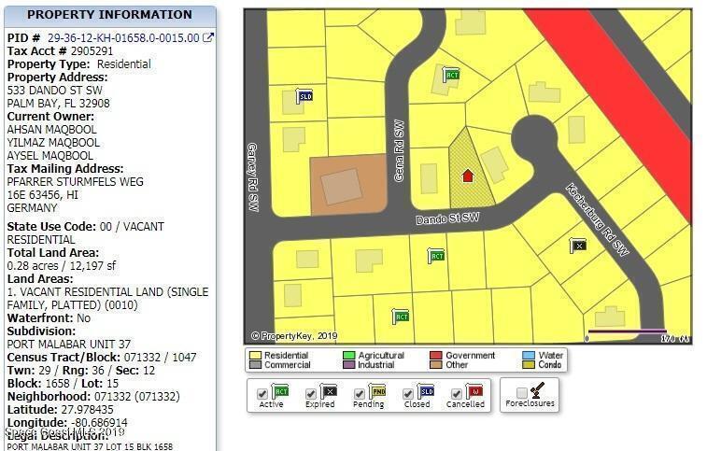Click the ACT flag at the map's bottom edge

click(x=401, y=317)
